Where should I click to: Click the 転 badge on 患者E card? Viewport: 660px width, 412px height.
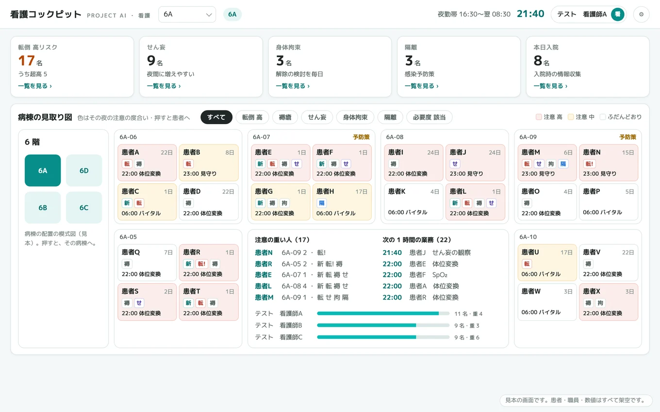point(273,164)
